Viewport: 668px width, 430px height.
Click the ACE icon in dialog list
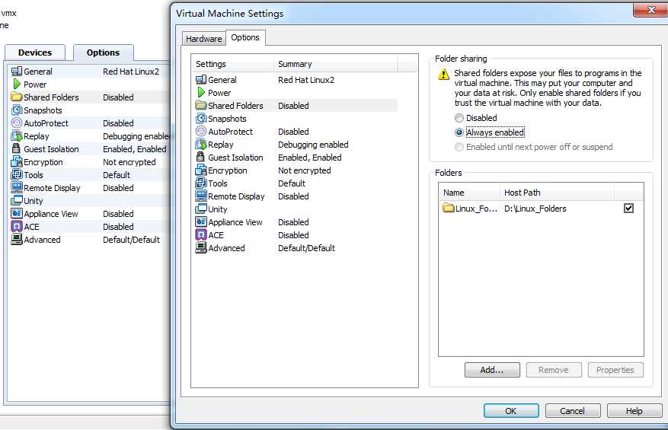tap(200, 234)
